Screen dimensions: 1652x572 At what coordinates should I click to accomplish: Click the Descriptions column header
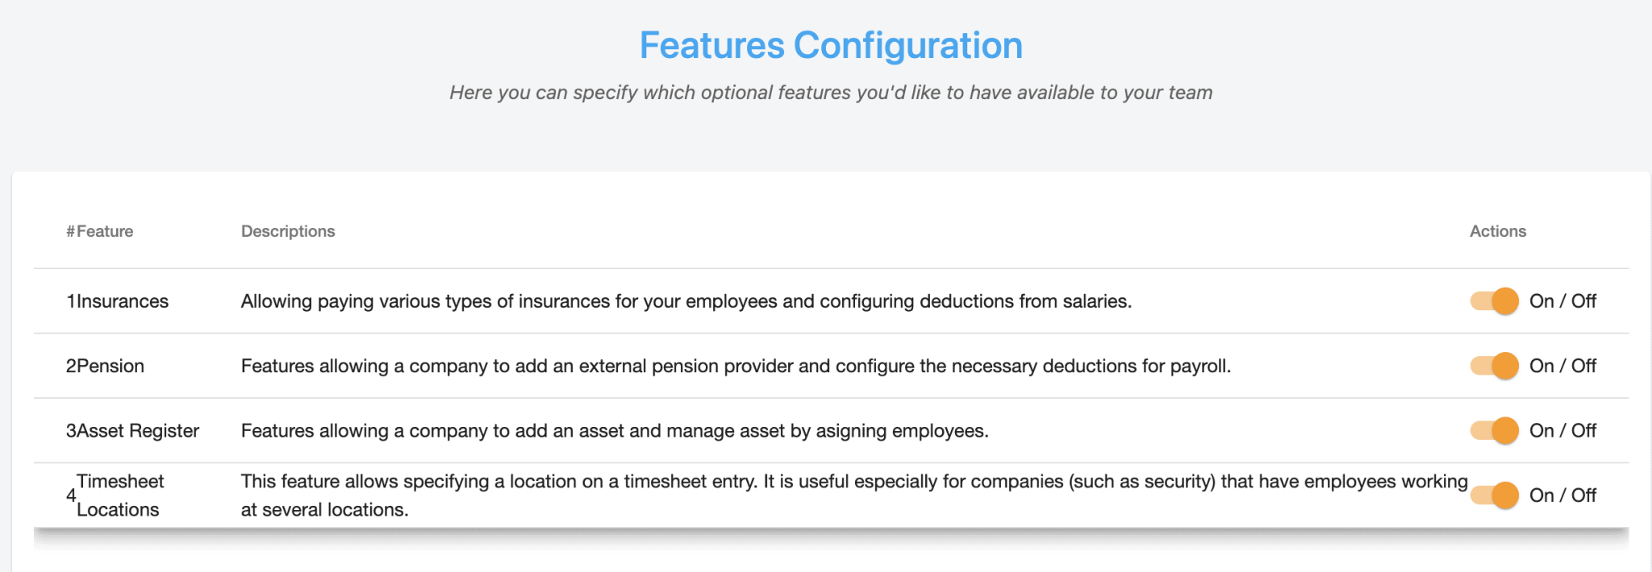click(x=287, y=231)
